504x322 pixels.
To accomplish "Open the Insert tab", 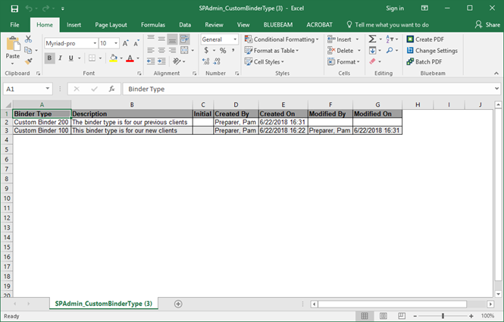I will tap(74, 25).
